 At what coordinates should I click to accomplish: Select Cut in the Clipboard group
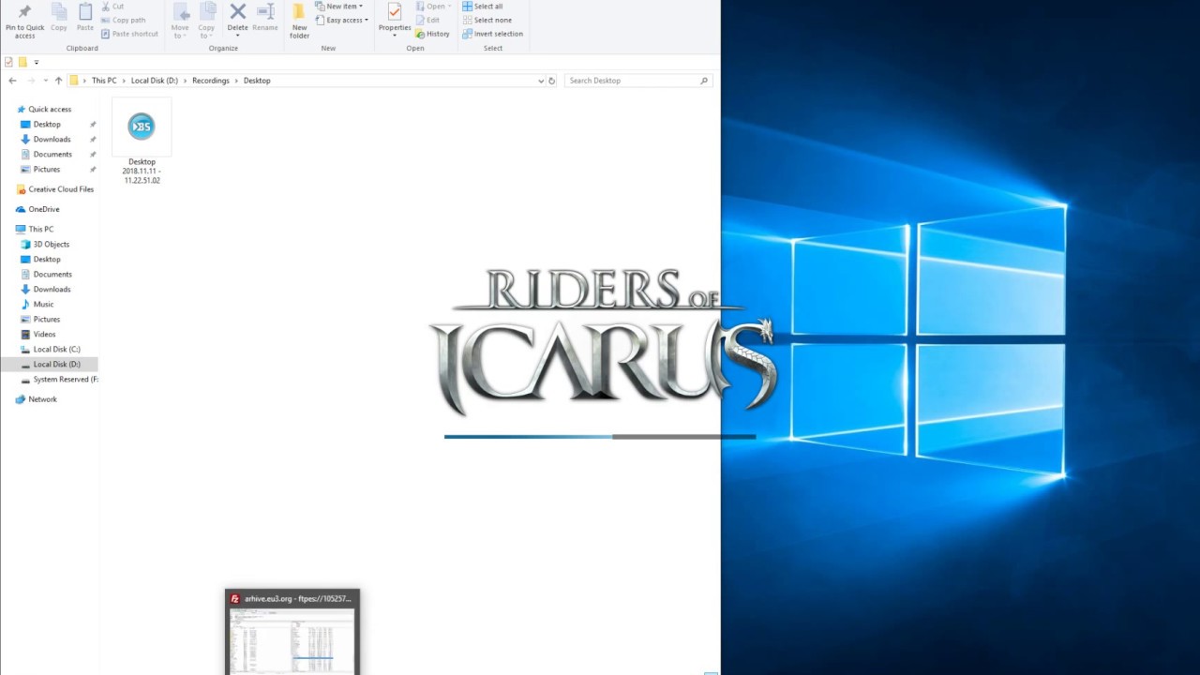click(x=112, y=7)
